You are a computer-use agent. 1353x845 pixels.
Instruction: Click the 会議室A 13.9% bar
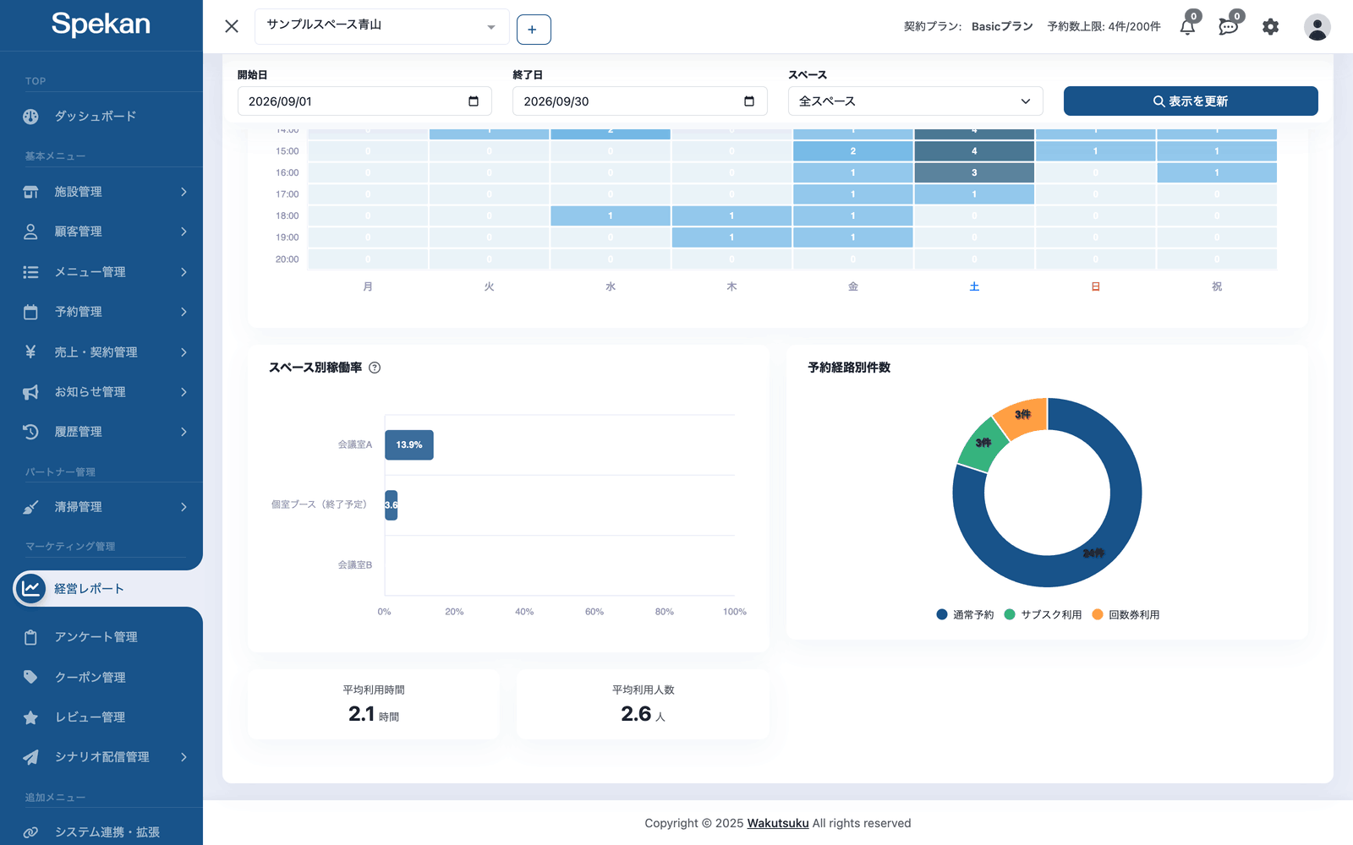point(409,445)
